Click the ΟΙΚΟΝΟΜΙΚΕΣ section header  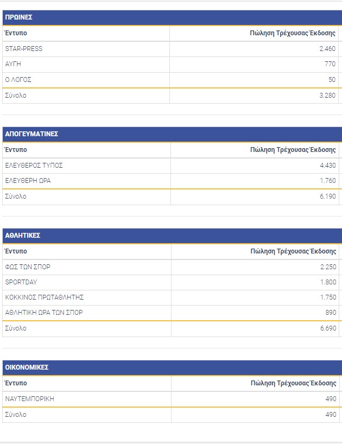[27, 367]
